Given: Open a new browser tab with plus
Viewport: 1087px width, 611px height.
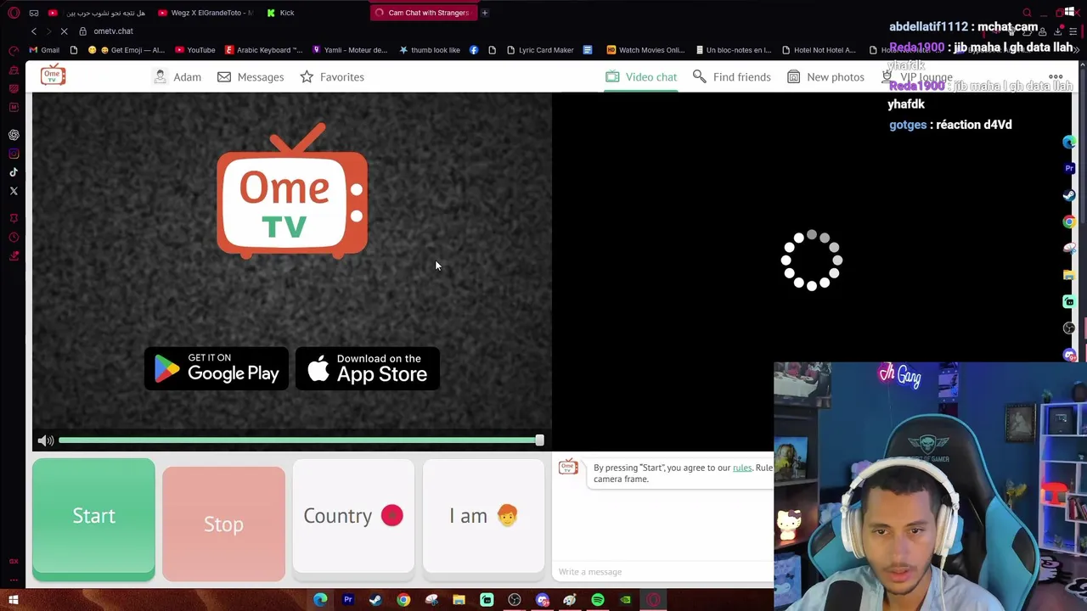Looking at the screenshot, I should point(485,13).
